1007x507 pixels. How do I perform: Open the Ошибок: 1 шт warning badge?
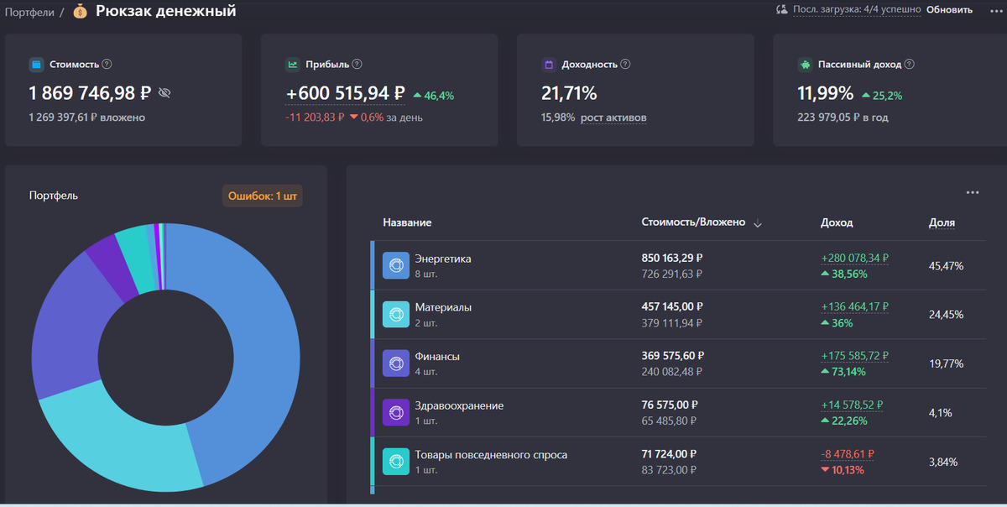262,196
